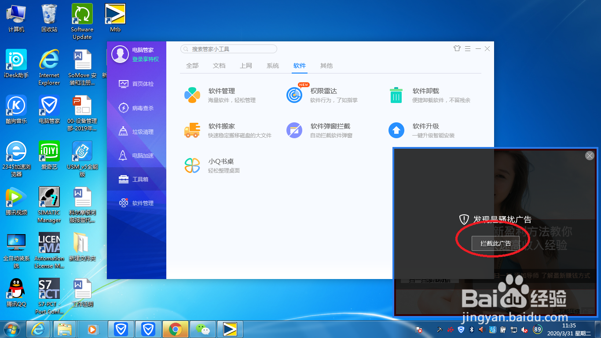Select the Mtb desktop shortcut
Image resolution: width=601 pixels, height=338 pixels.
115,18
